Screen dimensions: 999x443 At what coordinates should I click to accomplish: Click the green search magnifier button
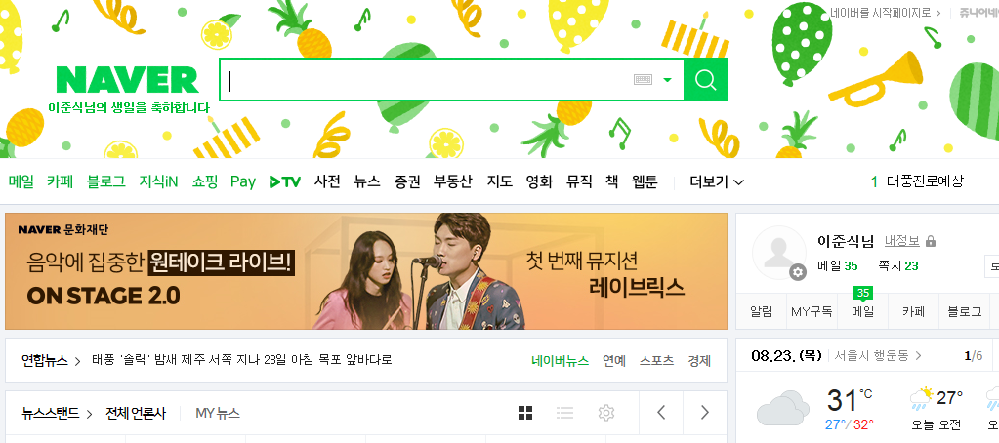pyautogui.click(x=705, y=80)
